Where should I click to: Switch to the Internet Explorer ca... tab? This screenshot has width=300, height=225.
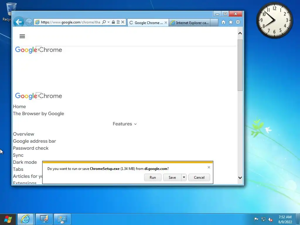[190, 23]
